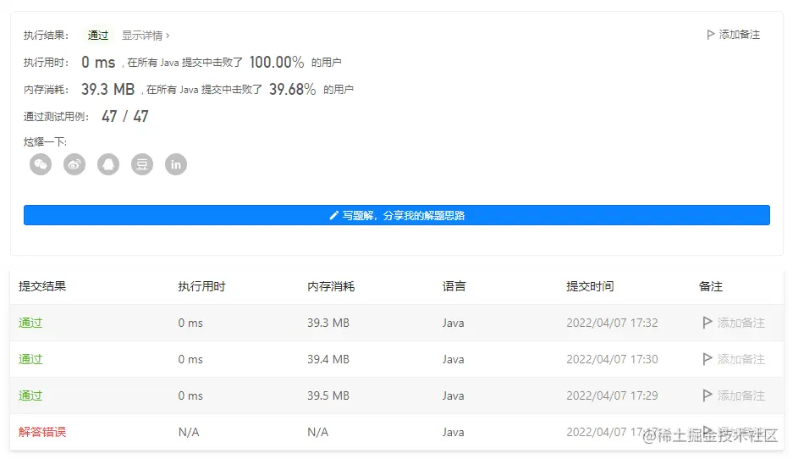The image size is (793, 459).
Task: Click 0 ms cell in 17:29 row
Action: (x=190, y=395)
